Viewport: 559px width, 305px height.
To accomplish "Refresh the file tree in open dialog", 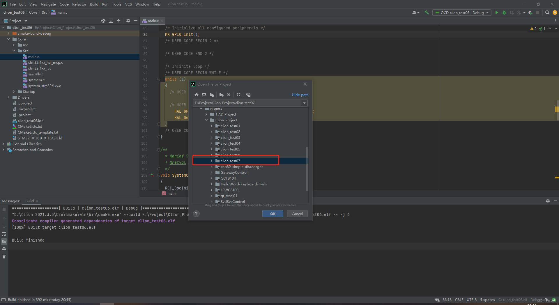I will [x=238, y=95].
